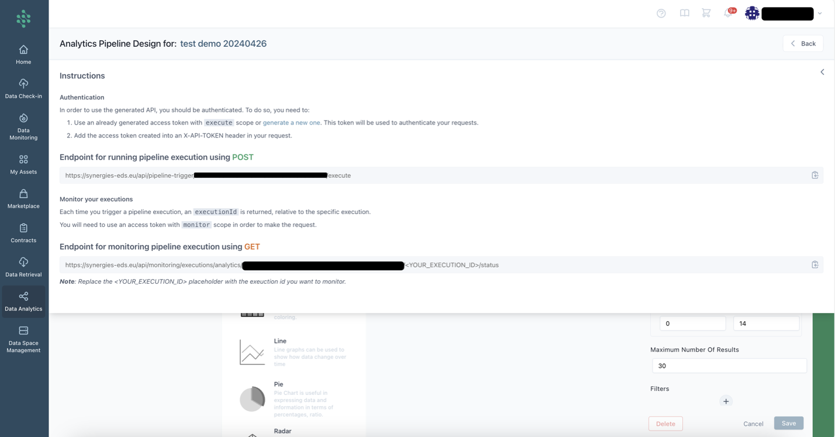Go to Data Check-in in sidebar
The height and width of the screenshot is (437, 835).
pos(23,88)
